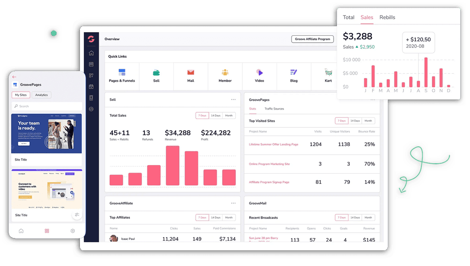
Task: Open the Sell panel three-dot menu
Action: (x=233, y=100)
